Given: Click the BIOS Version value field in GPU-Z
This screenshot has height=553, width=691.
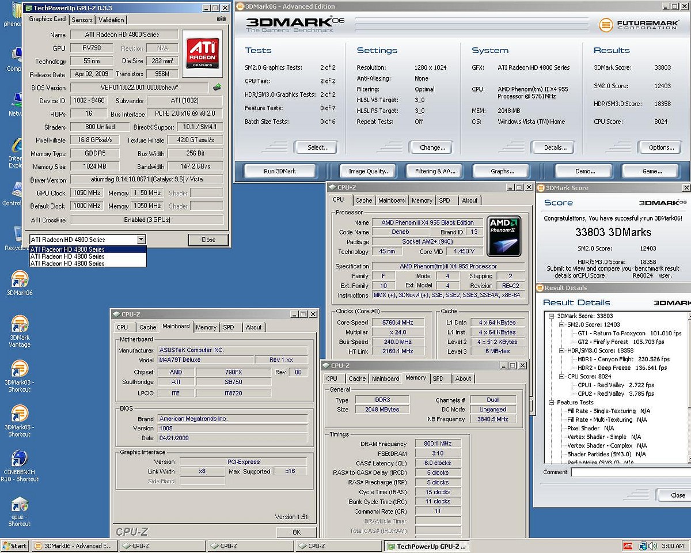Looking at the screenshot, I should pos(139,88).
